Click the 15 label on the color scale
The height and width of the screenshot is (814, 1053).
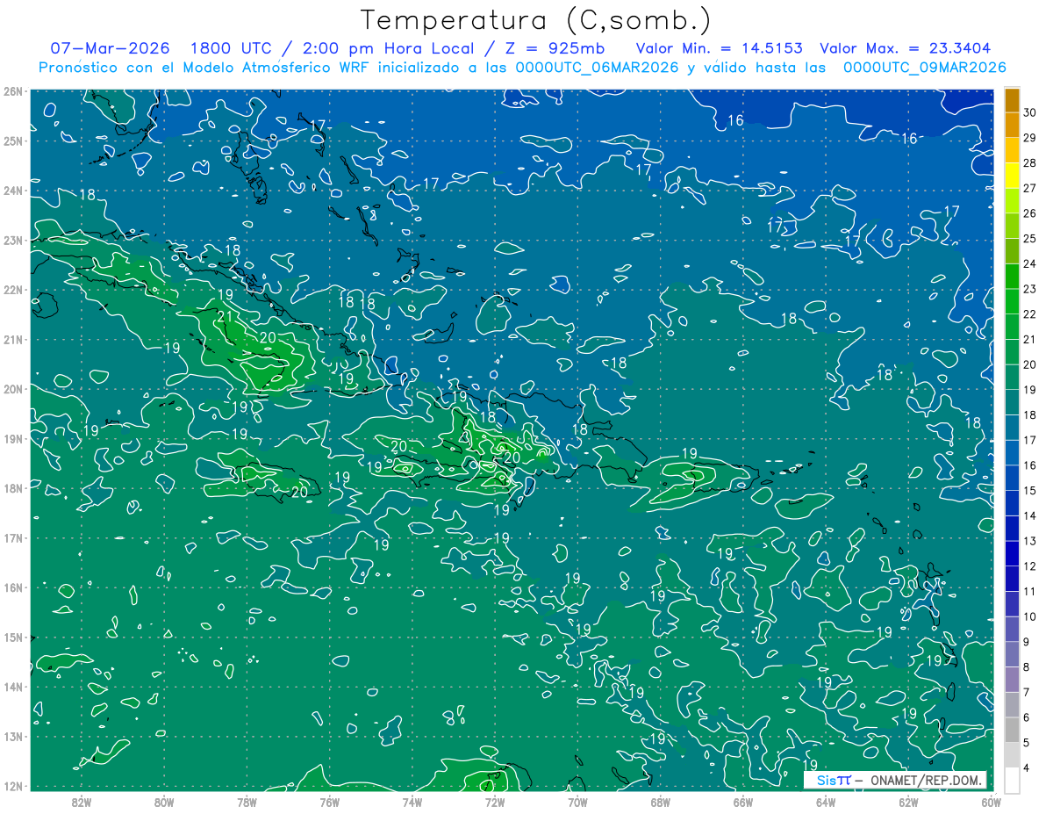1030,491
